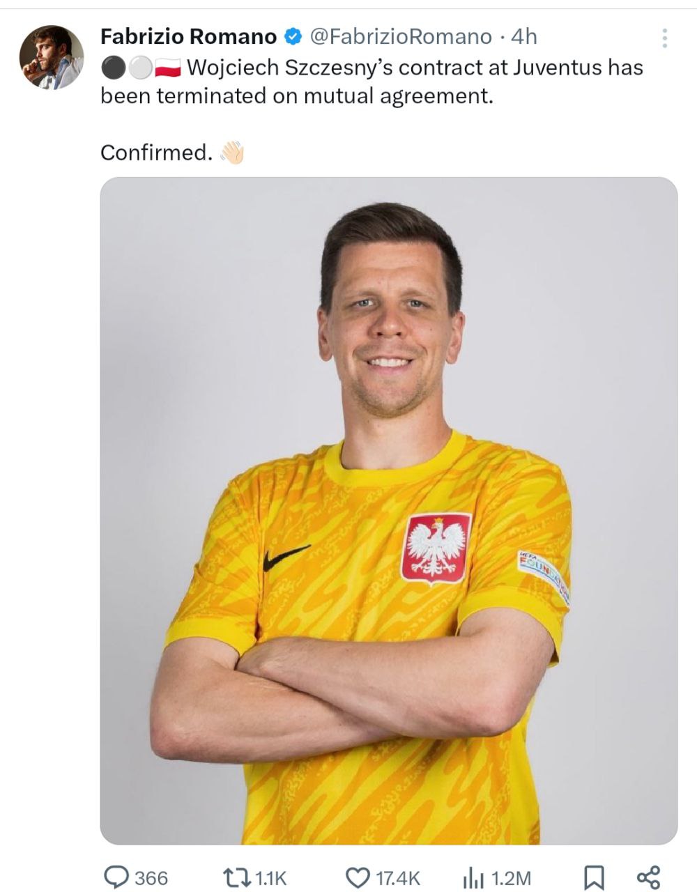
Task: Open the three-dot more options menu
Action: tap(665, 38)
